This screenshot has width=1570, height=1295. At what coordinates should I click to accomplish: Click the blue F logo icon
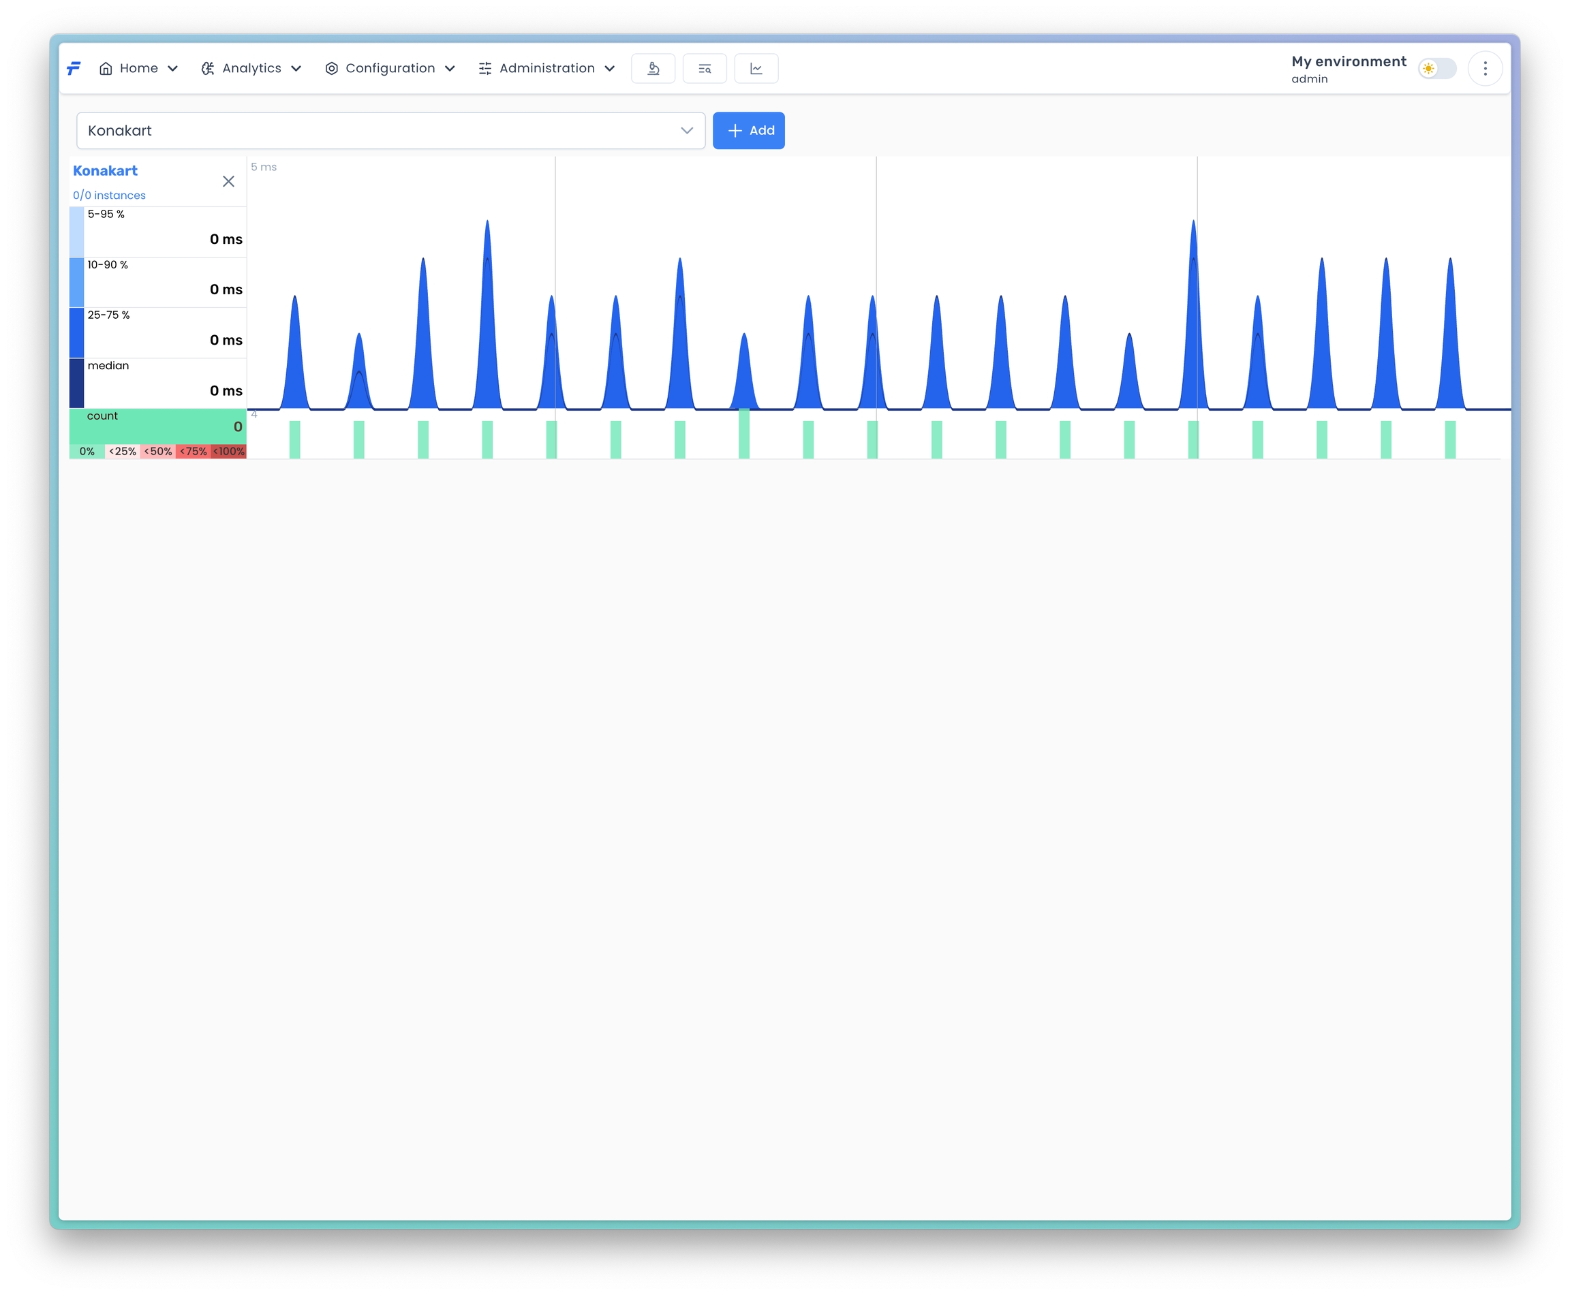pyautogui.click(x=73, y=69)
